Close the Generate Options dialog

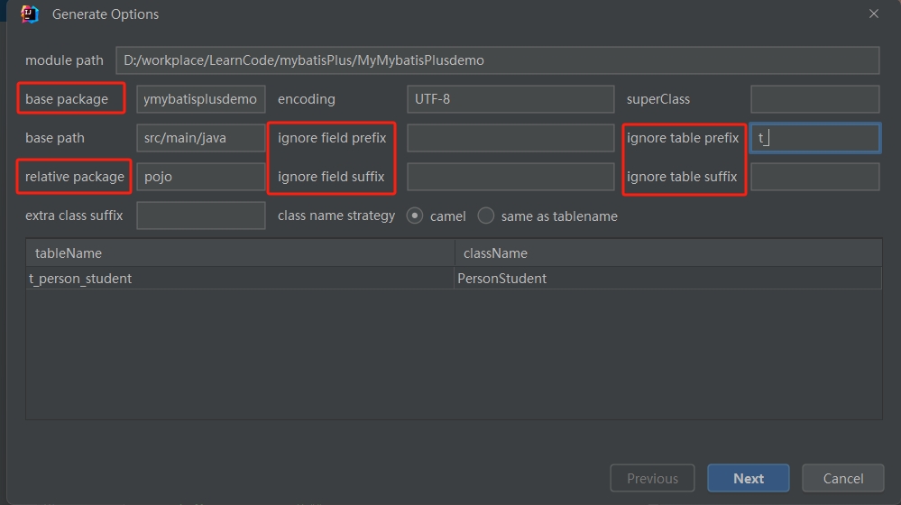point(873,14)
